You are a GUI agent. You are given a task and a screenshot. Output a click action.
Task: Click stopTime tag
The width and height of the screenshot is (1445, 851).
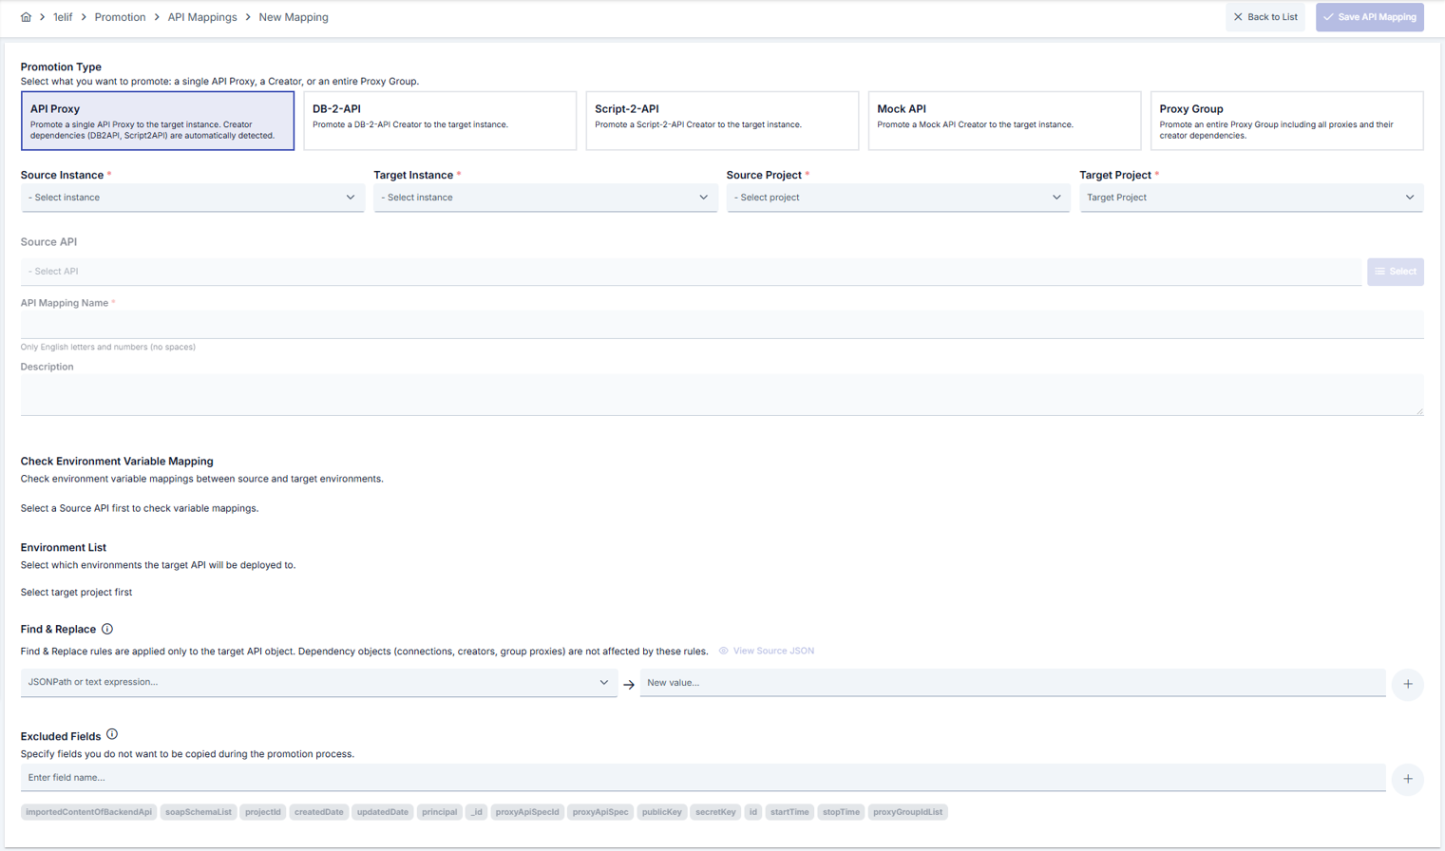tap(841, 812)
